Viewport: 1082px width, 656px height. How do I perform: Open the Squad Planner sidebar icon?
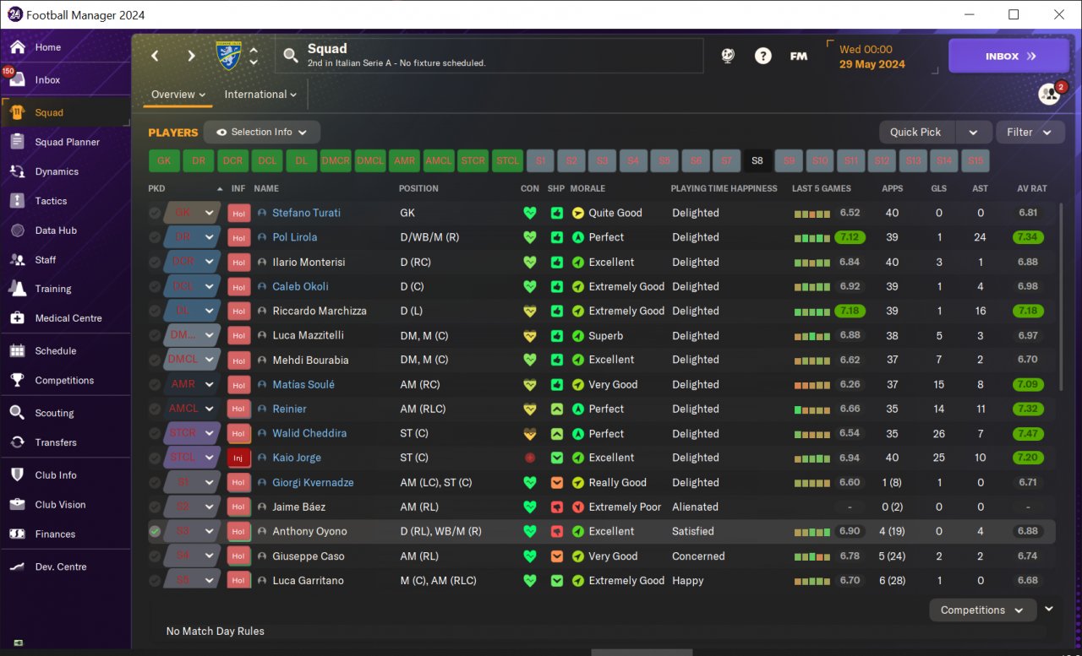point(17,142)
